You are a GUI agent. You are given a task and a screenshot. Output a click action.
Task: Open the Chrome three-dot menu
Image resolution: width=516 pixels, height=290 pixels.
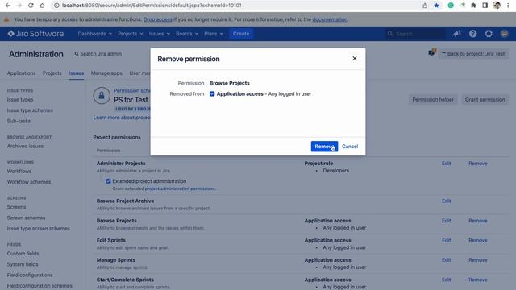click(x=509, y=6)
